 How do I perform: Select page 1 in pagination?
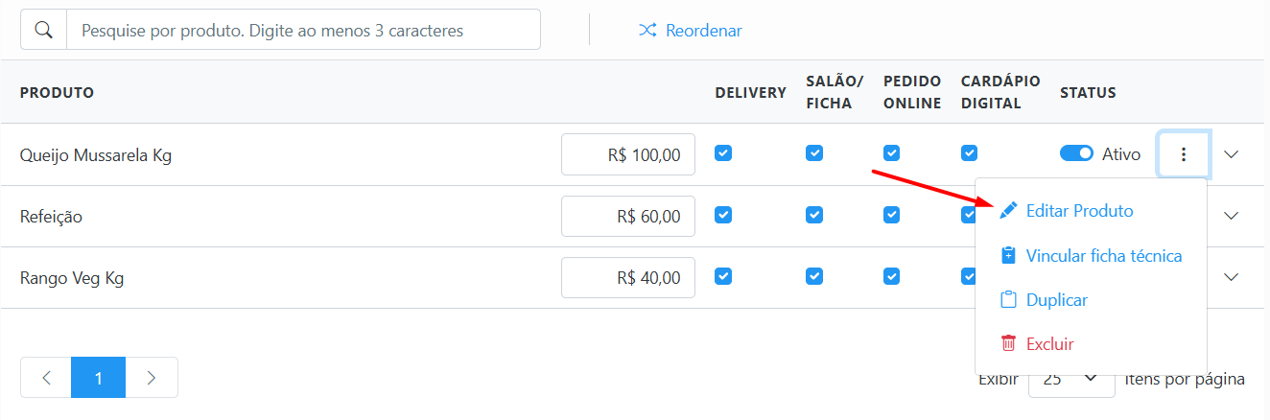point(98,378)
